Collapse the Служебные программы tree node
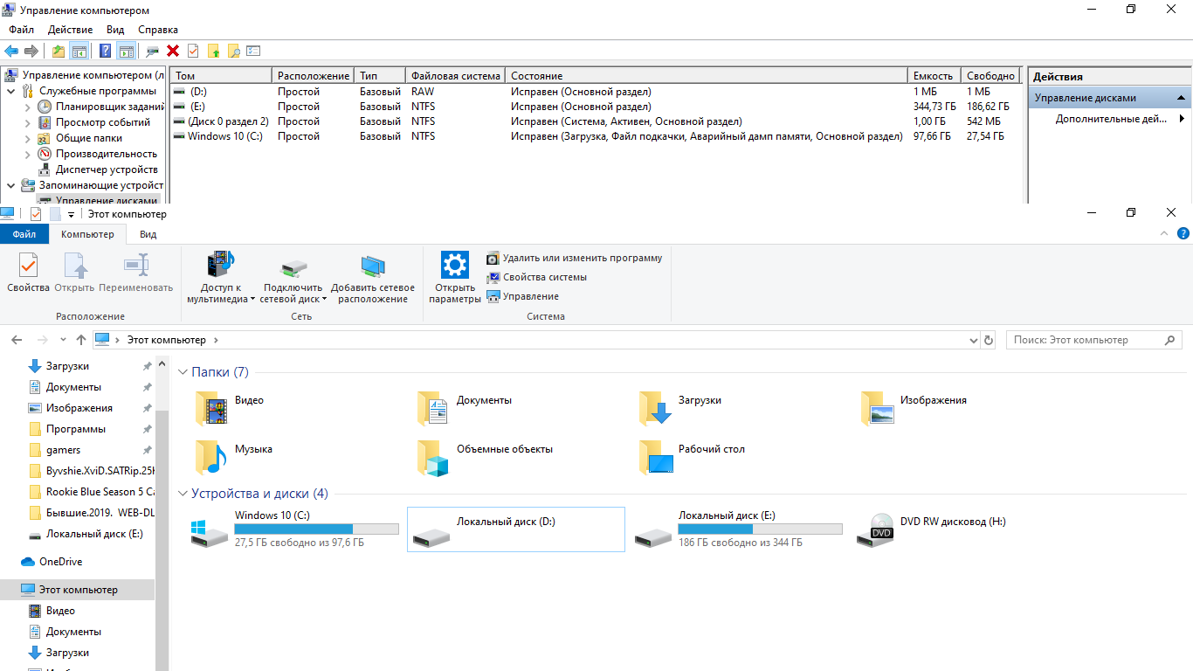 click(x=10, y=91)
